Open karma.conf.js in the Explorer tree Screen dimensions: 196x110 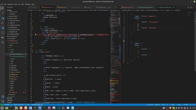pyautogui.click(x=13, y=18)
